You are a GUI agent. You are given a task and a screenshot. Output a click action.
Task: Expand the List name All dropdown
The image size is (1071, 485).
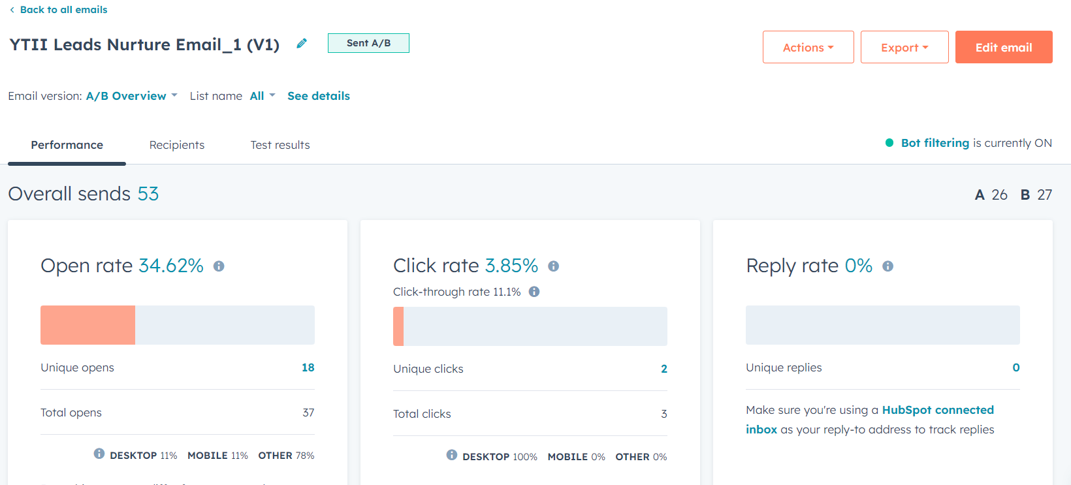[x=263, y=96]
